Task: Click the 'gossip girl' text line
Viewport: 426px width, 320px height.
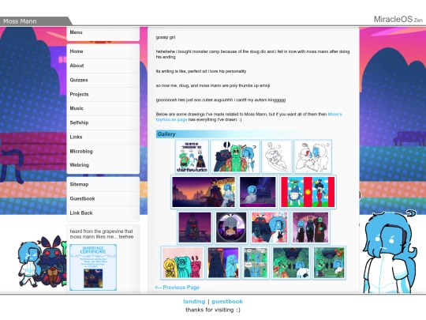Action: pos(166,37)
